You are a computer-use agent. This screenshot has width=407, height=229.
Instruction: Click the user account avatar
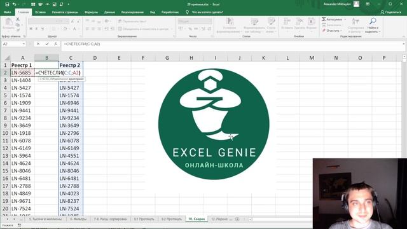(356, 4)
